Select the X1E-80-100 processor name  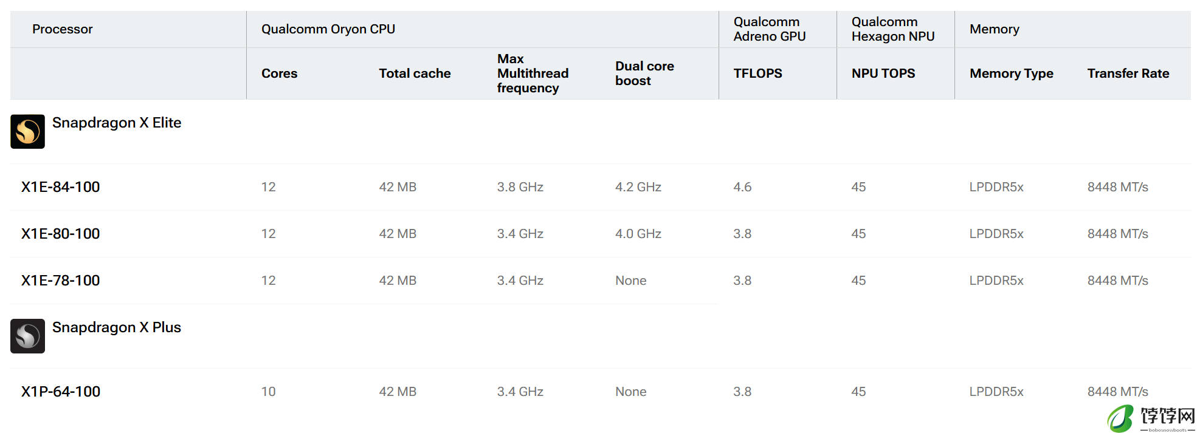tap(61, 234)
